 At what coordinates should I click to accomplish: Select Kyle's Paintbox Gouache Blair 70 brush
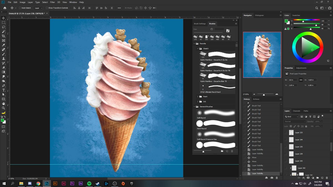[216, 78]
